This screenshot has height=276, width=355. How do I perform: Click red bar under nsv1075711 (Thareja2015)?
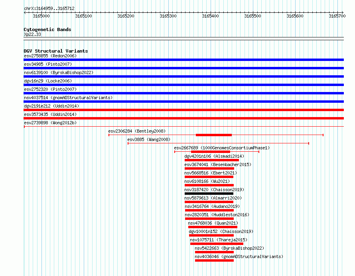(x=217, y=244)
